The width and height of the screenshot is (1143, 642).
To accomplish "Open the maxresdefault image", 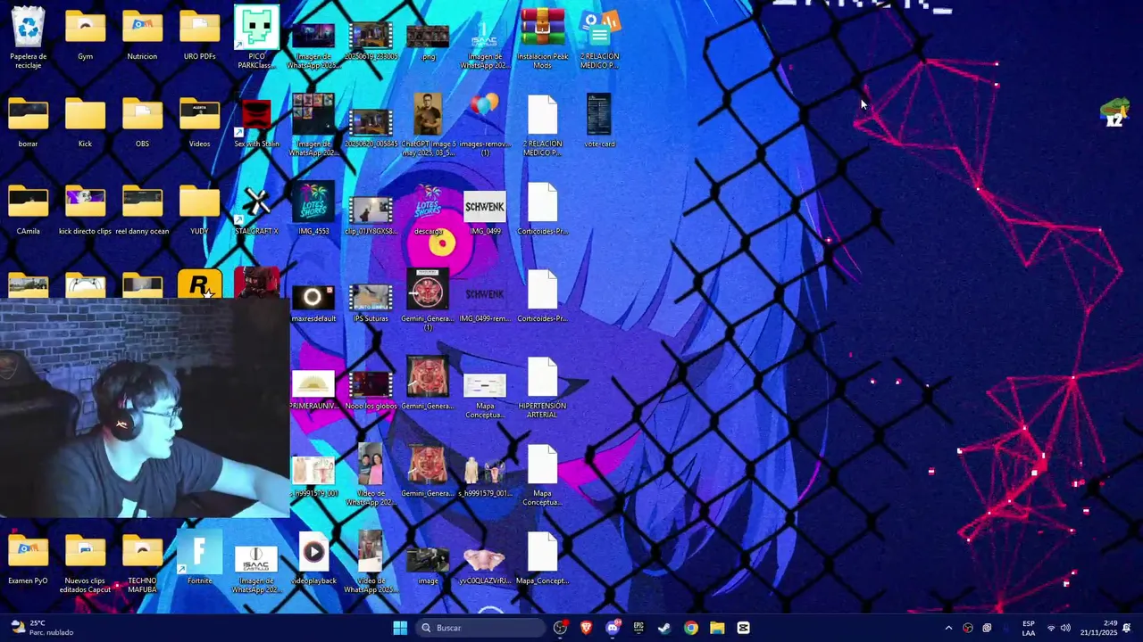I will (x=313, y=303).
